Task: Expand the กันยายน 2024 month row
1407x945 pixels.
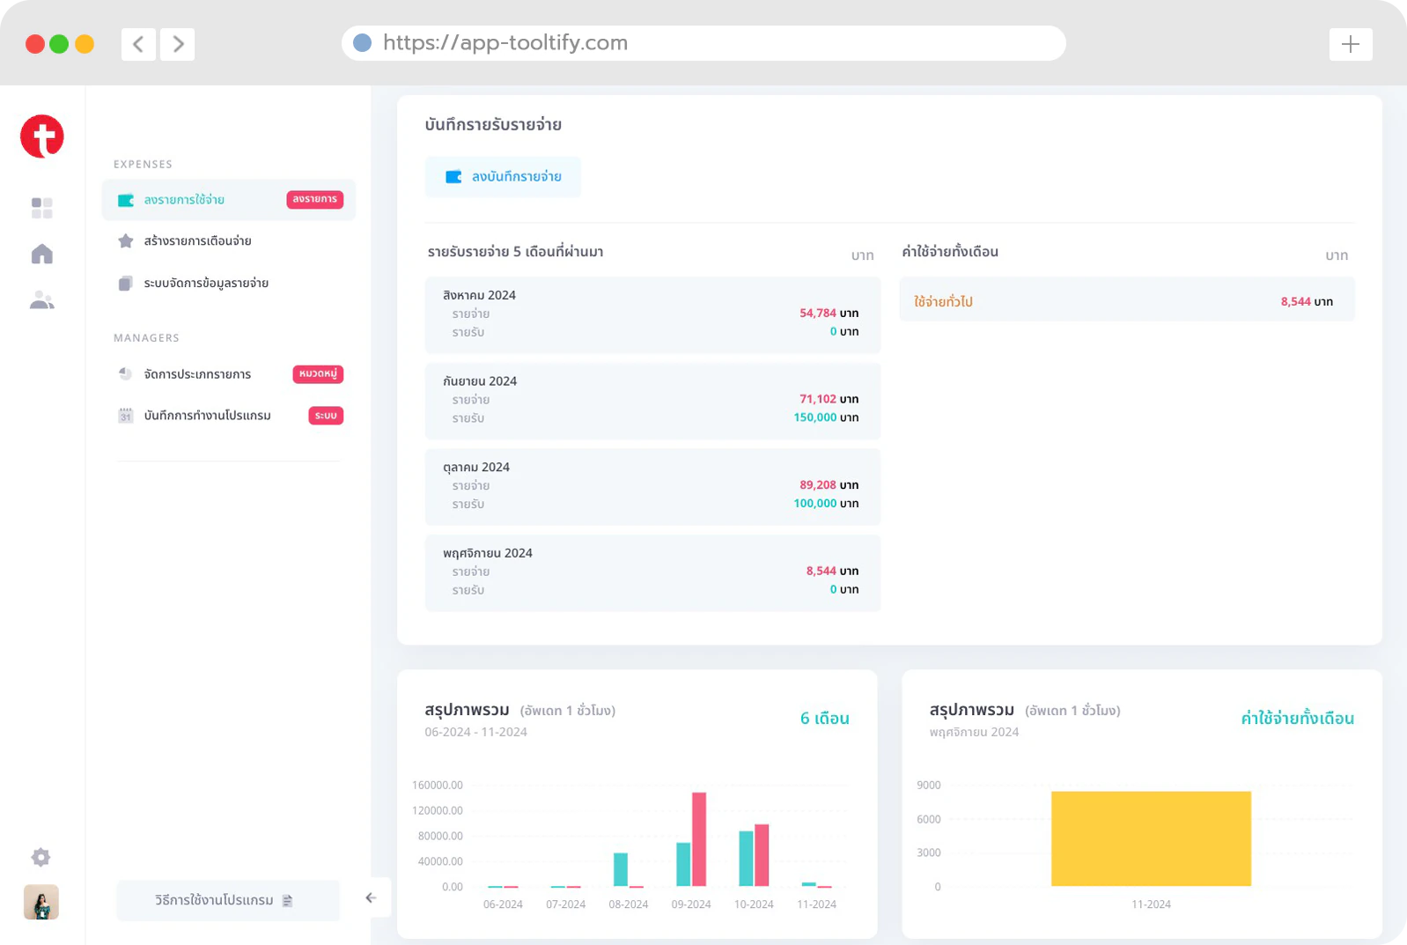Action: tap(652, 401)
